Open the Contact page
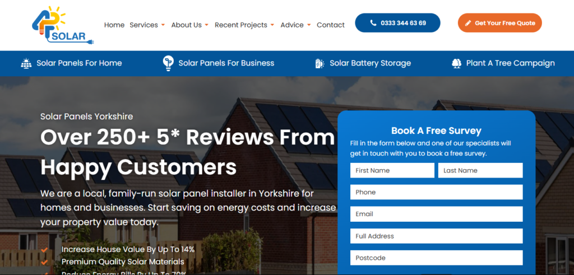The height and width of the screenshot is (275, 574). point(331,25)
